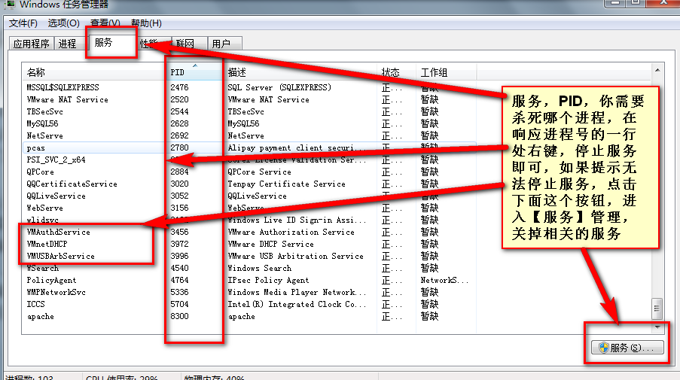This screenshot has width=680, height=380.
Task: Select the PolicyAgent service
Action: point(51,281)
